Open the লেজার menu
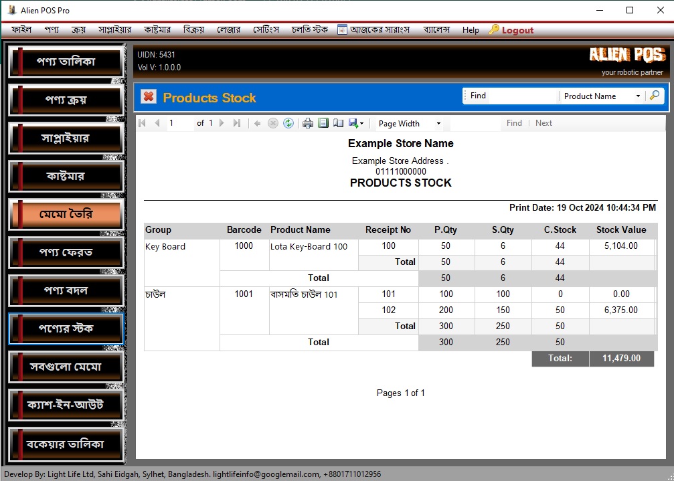 pyautogui.click(x=228, y=30)
